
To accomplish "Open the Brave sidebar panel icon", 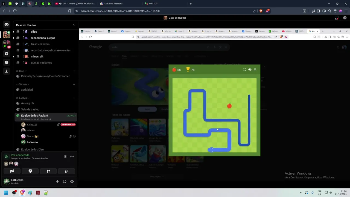I will tap(319, 11).
